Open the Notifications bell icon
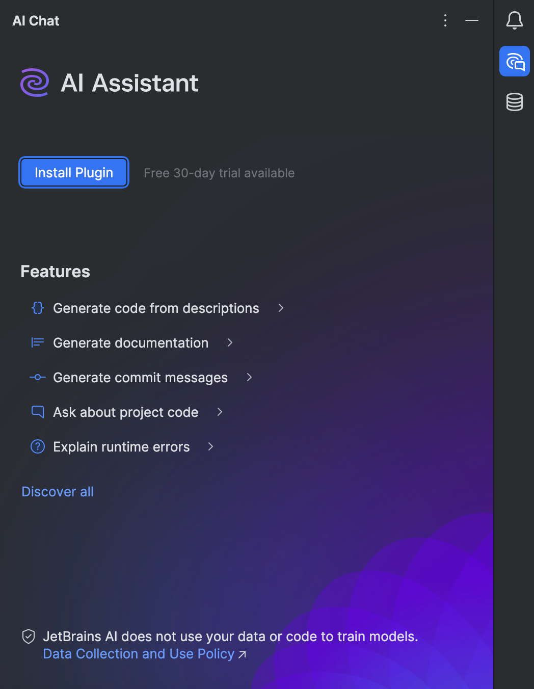This screenshot has width=534, height=689. [x=514, y=20]
